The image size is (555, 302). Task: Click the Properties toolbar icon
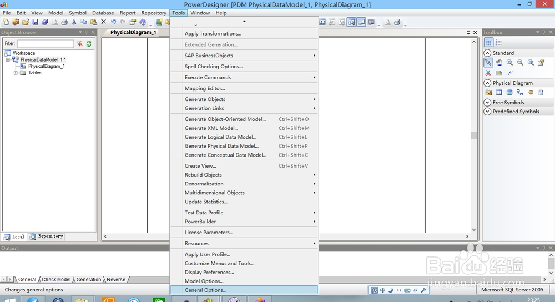133,22
